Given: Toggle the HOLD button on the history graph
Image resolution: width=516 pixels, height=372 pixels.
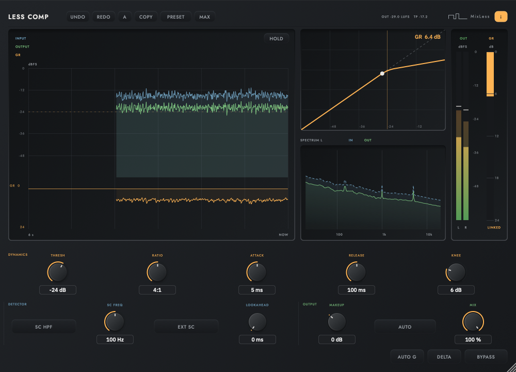Looking at the screenshot, I should click(276, 39).
